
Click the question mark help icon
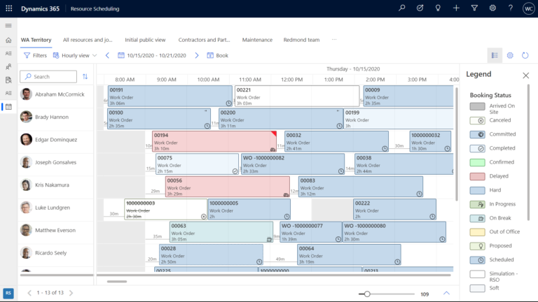tap(511, 8)
